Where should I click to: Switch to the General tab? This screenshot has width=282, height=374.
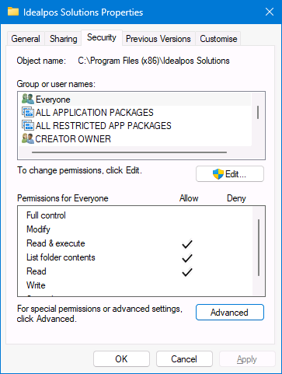pos(26,39)
